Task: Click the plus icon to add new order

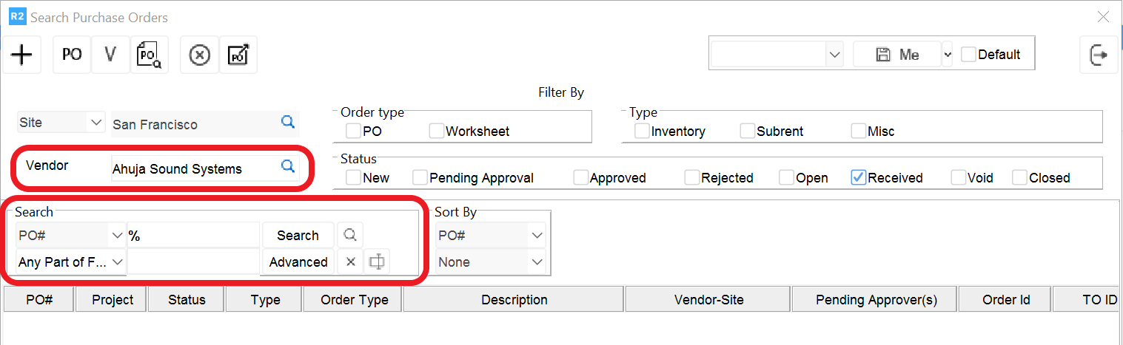Action: (22, 55)
